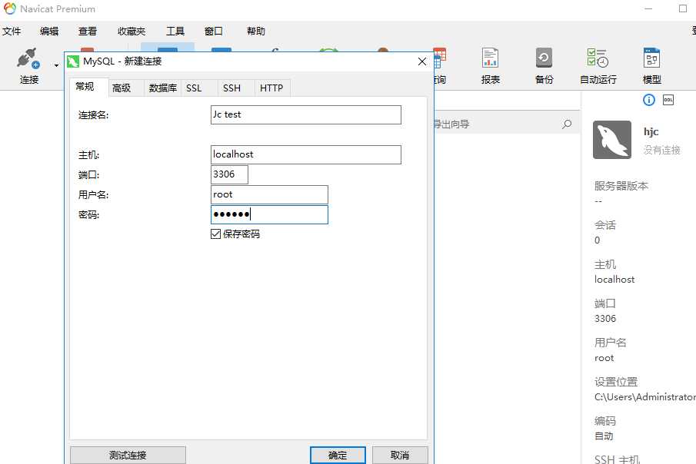The height and width of the screenshot is (464, 696).
Task: Open the 工具 Tools menu
Action: coord(175,31)
